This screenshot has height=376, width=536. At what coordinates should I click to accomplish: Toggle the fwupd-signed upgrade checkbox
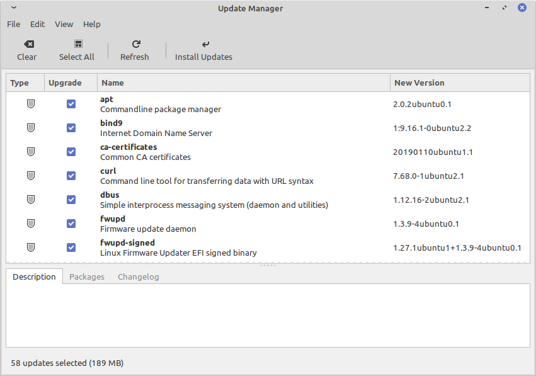click(71, 248)
